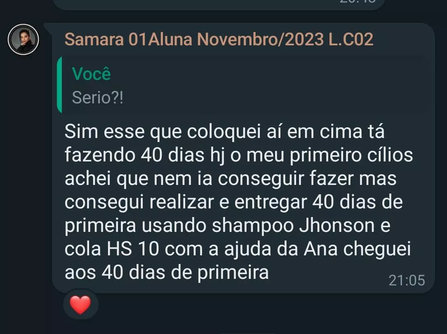Tap 'L.C02' at end of sender name
Viewport: 447px width, 334px height.
351,39
